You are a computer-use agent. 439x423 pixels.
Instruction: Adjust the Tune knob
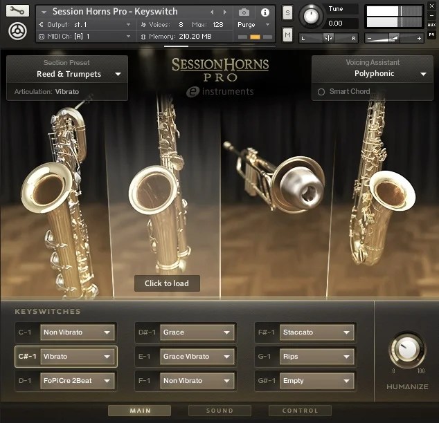310,16
